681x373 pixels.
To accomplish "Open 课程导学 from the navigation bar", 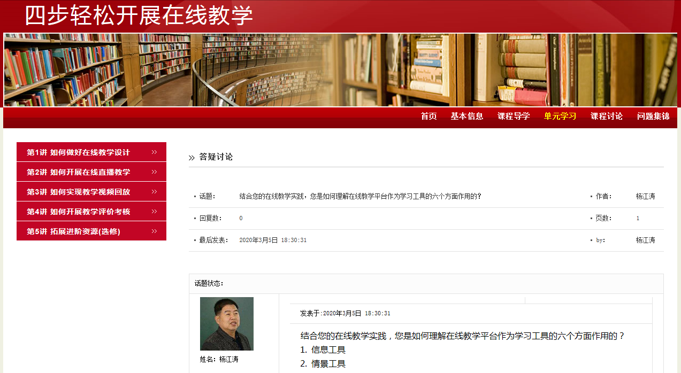I will 514,116.
